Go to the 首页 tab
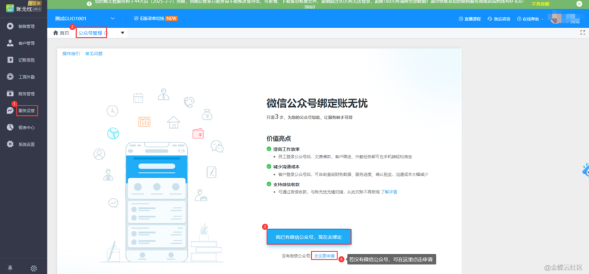589x274 pixels. [x=61, y=33]
